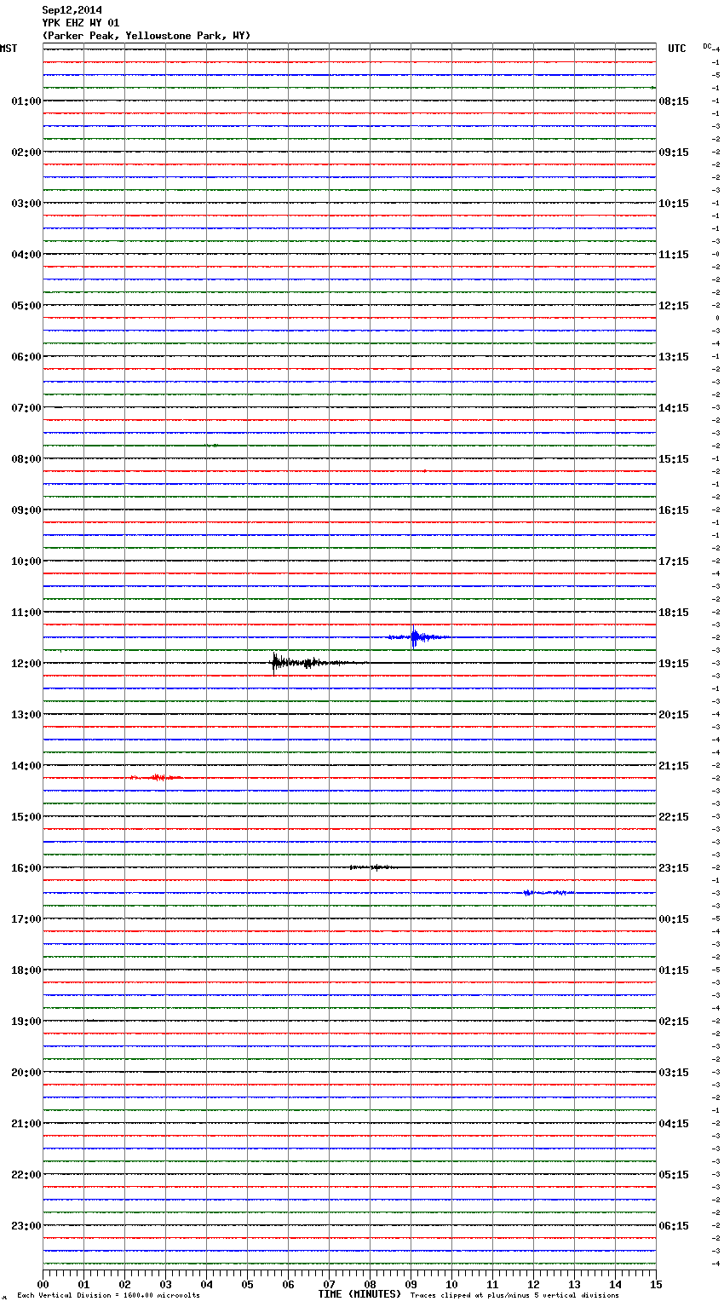Click the 00 minute axis tick label
This screenshot has width=724, height=1307.
[43, 1284]
